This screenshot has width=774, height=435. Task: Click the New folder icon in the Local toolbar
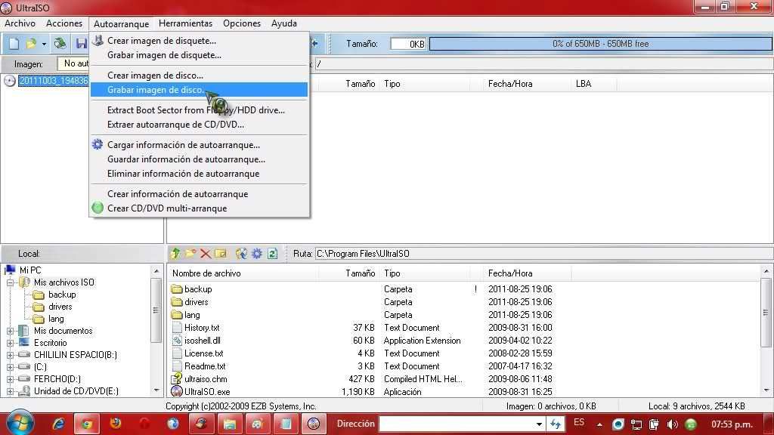click(190, 254)
